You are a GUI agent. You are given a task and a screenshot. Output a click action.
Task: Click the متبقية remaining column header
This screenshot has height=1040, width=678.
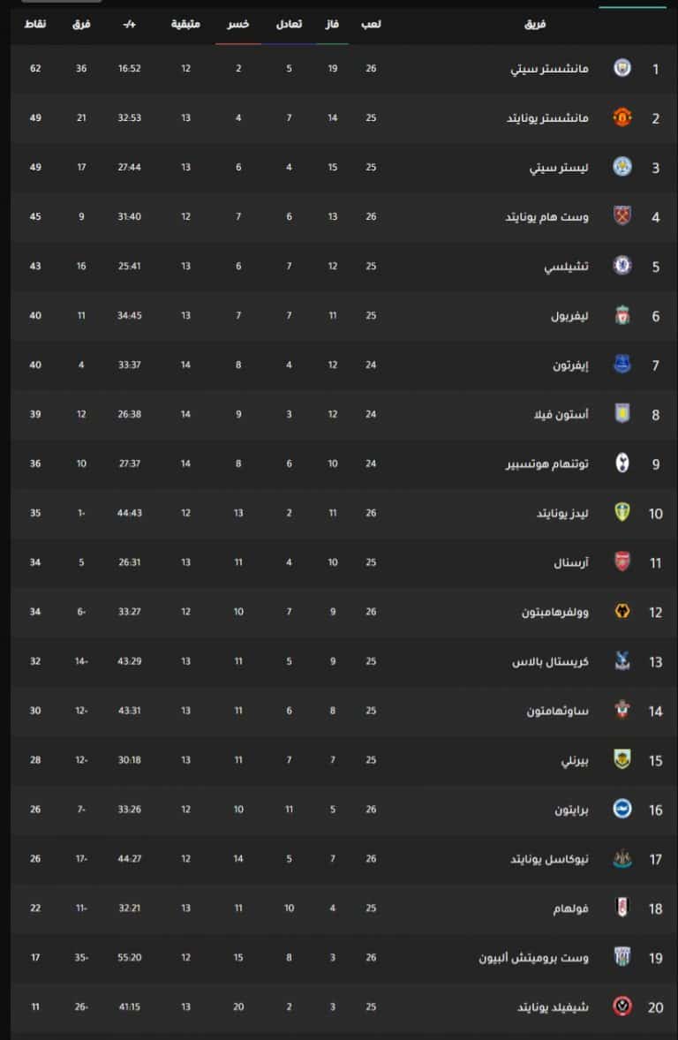[185, 24]
